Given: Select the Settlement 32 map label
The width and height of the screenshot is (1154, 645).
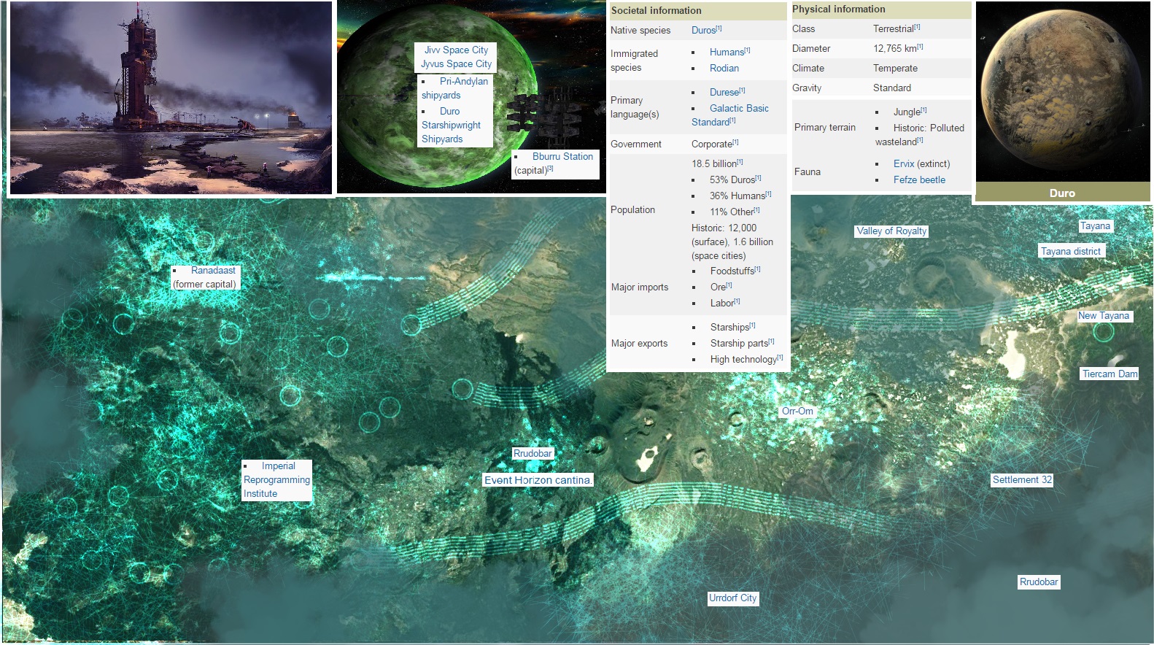Looking at the screenshot, I should pos(1021,480).
